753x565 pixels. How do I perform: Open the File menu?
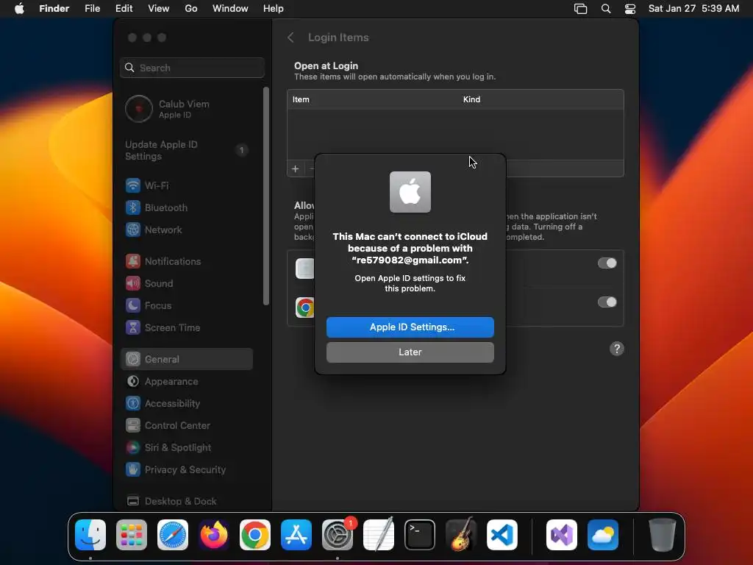(92, 9)
